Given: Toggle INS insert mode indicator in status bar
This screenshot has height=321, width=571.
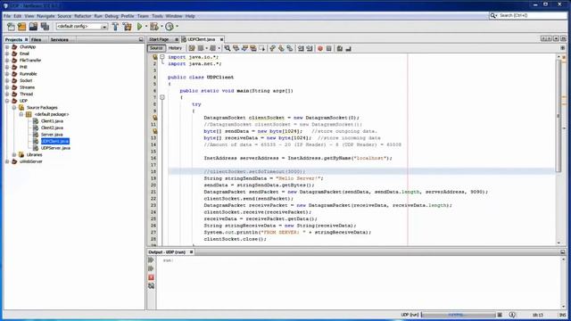Looking at the screenshot, I should point(562,315).
